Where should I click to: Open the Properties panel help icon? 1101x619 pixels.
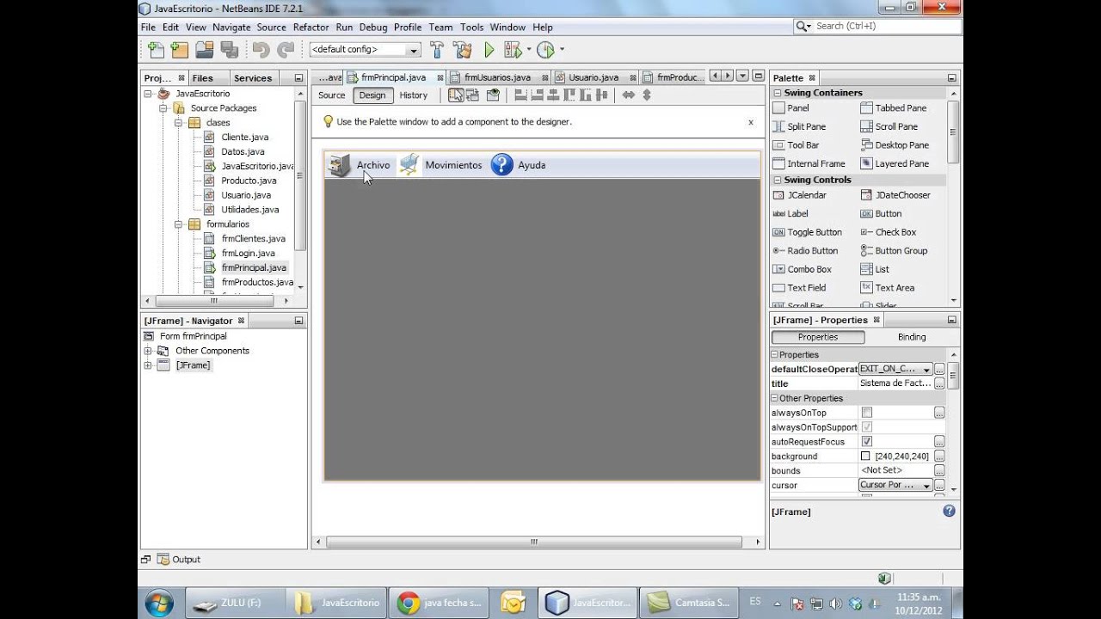pos(950,511)
